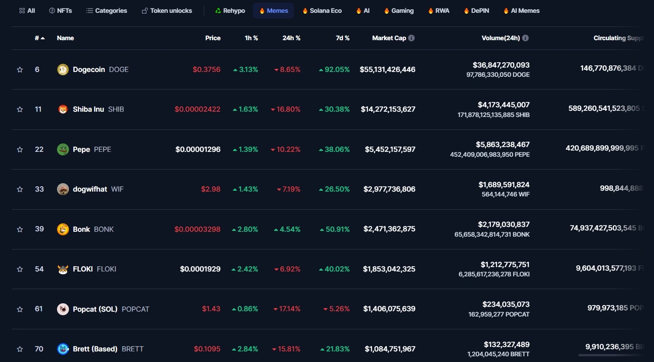Open the Brett (Based) coin page link

(x=95, y=349)
